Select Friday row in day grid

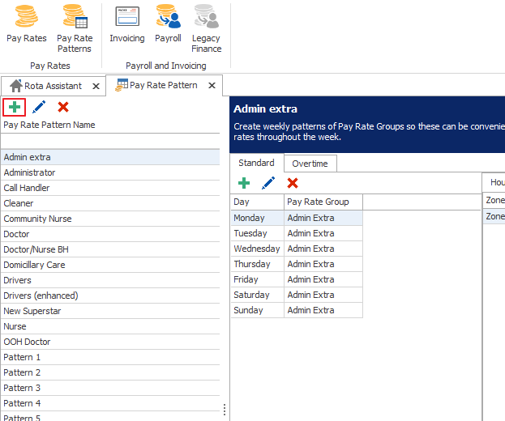pyautogui.click(x=297, y=279)
